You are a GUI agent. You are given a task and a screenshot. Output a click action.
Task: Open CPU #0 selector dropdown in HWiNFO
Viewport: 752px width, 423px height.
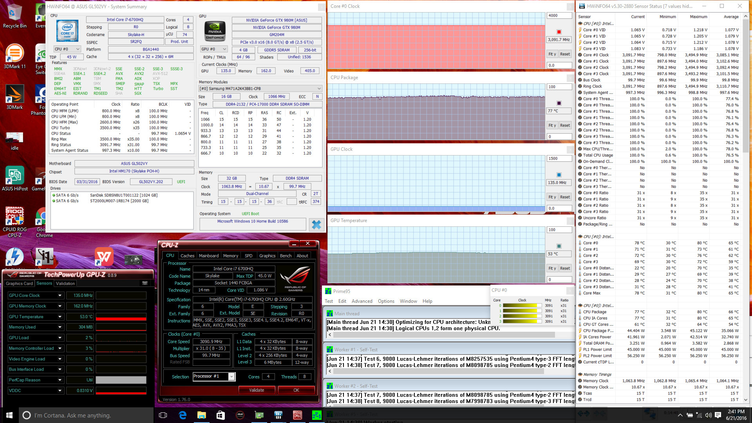pyautogui.click(x=67, y=49)
